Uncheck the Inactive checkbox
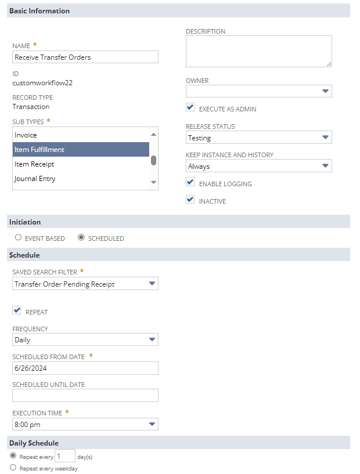The width and height of the screenshot is (360, 474). [190, 200]
